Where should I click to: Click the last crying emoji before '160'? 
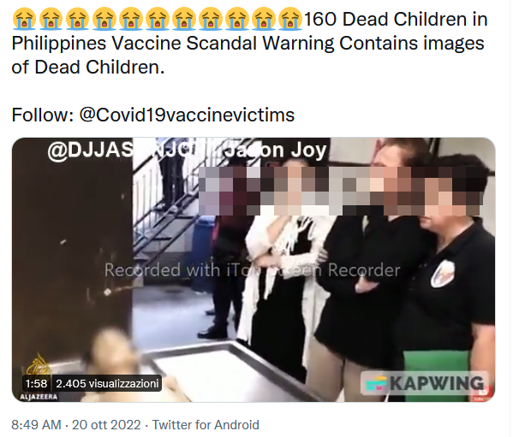click(289, 19)
